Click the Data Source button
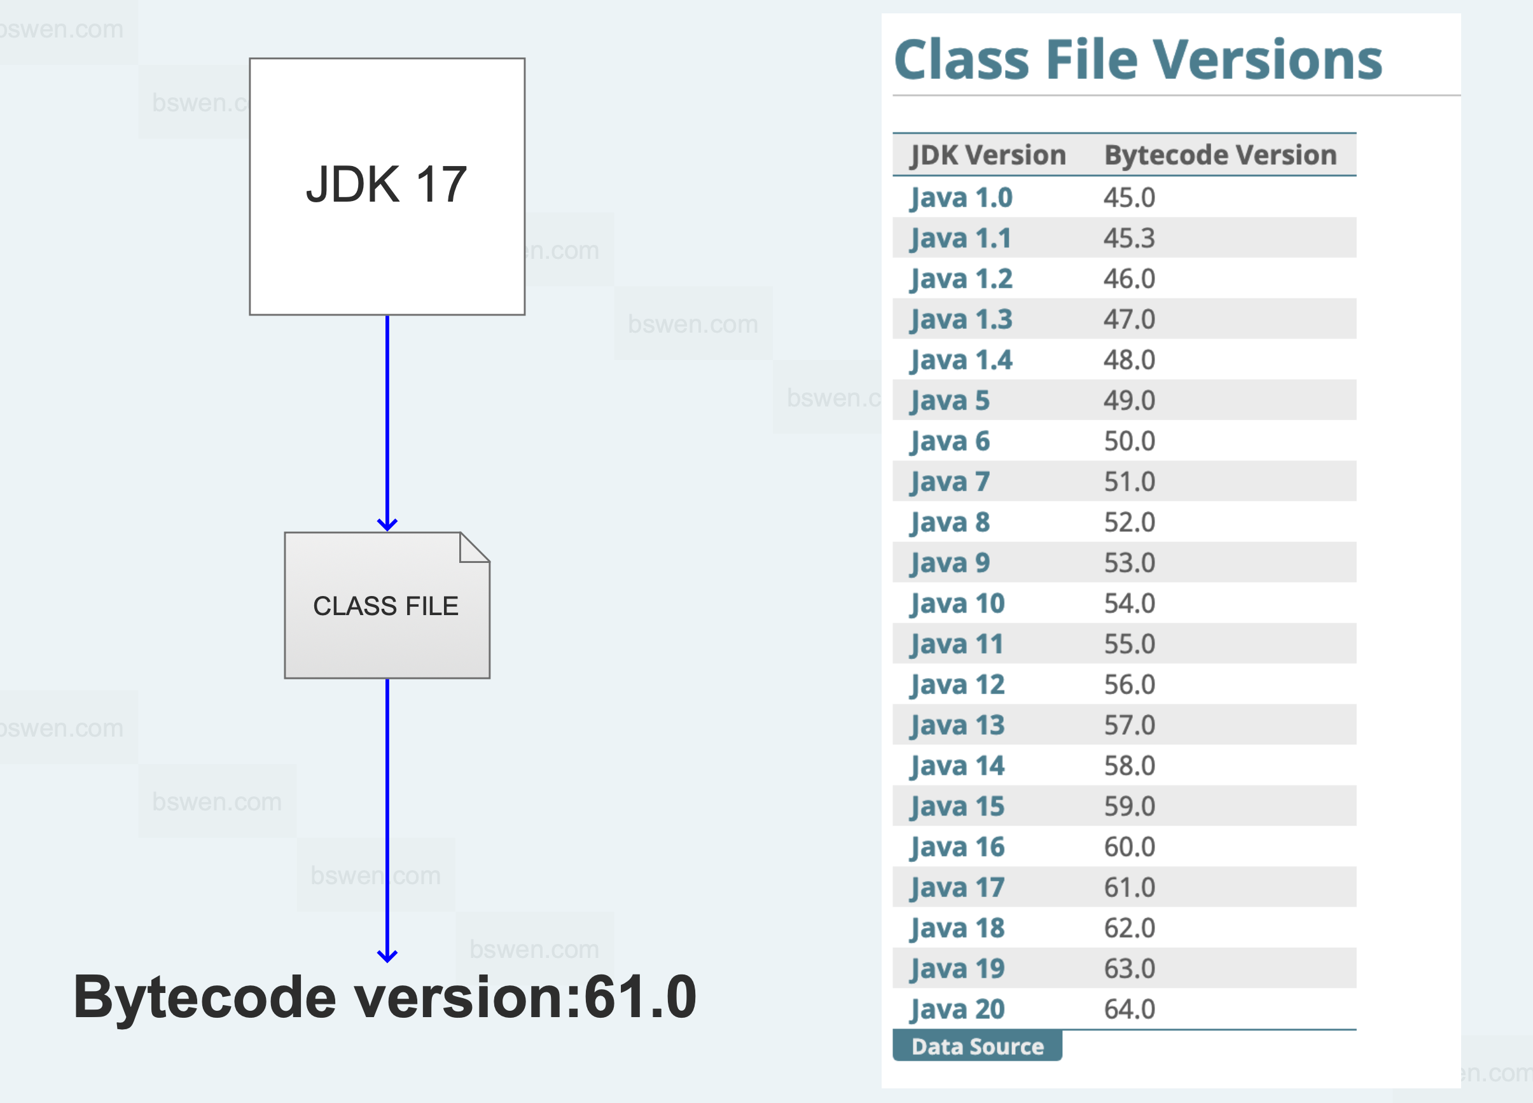The image size is (1533, 1103). (976, 1046)
